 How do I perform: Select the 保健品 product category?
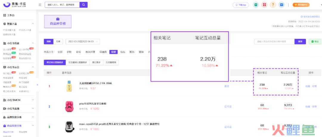coord(103,52)
